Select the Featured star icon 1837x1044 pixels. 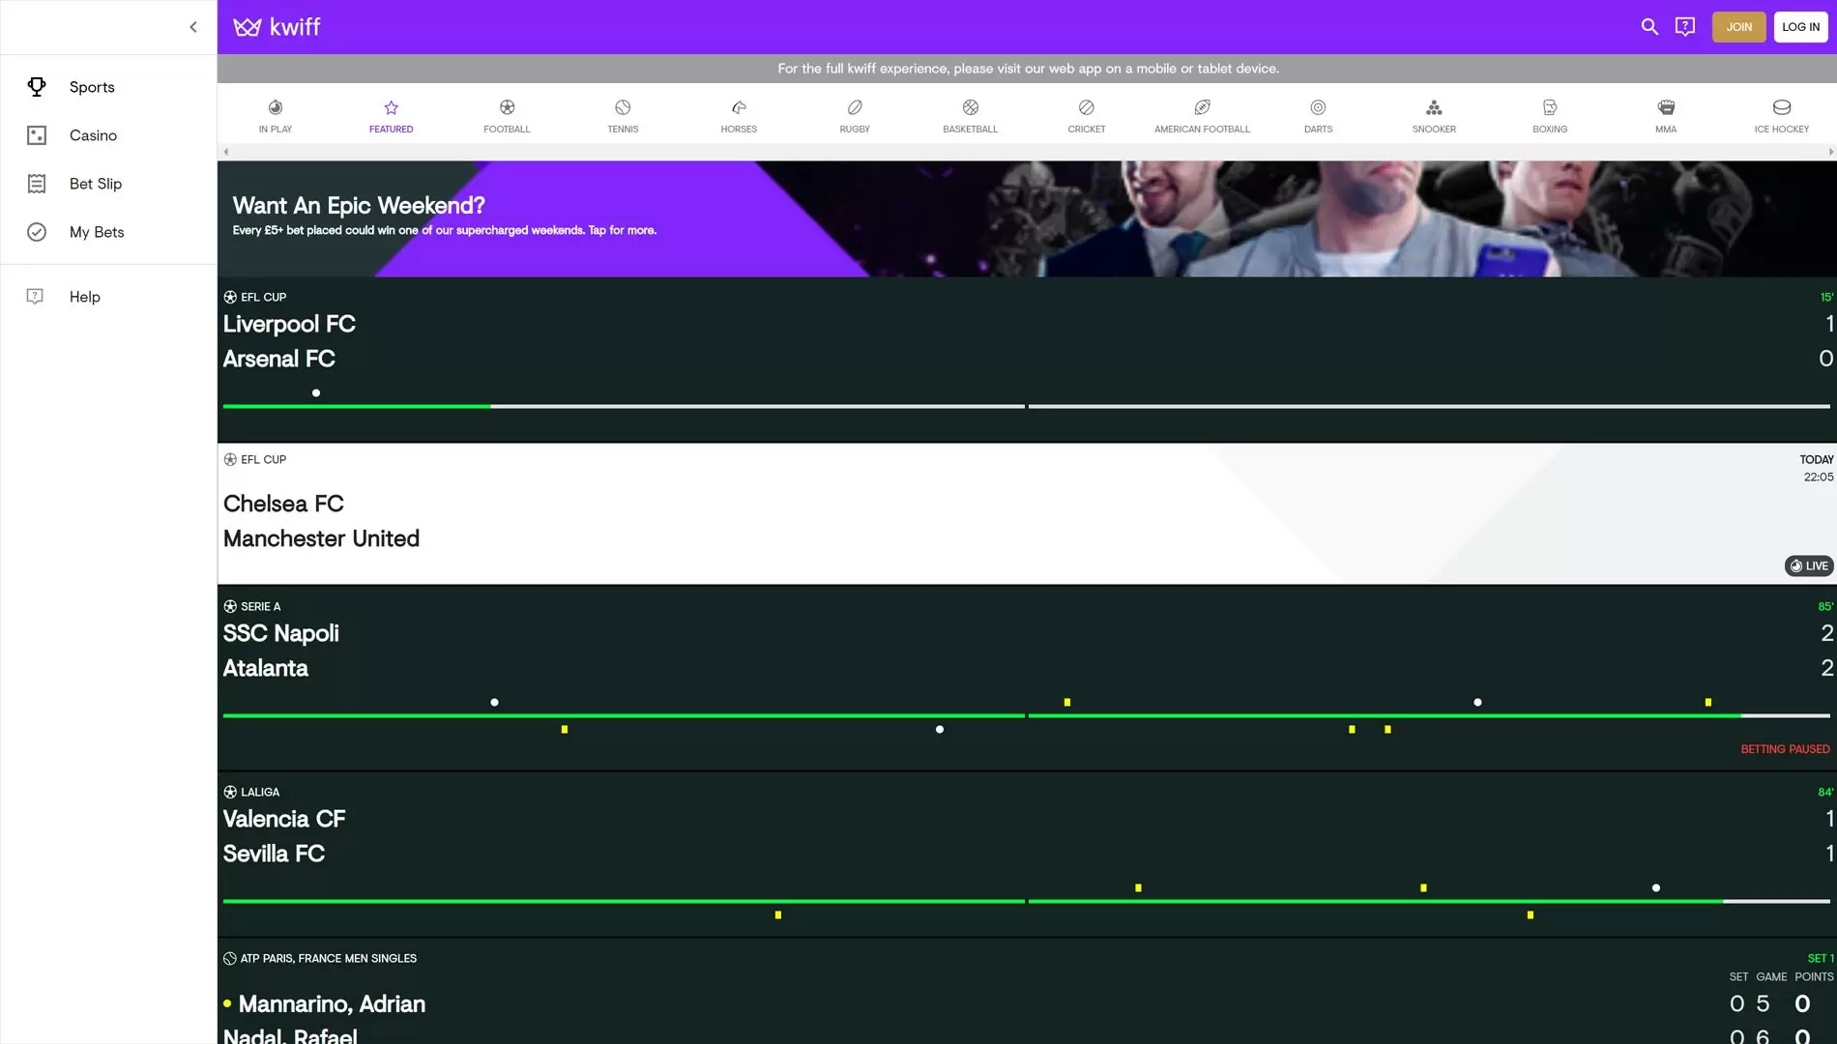click(391, 107)
